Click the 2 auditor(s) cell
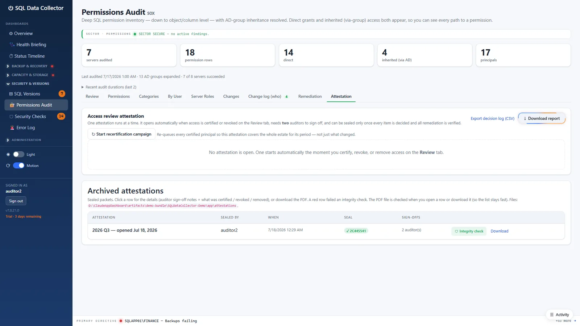Viewport: 580px width, 326px height. coord(411,230)
